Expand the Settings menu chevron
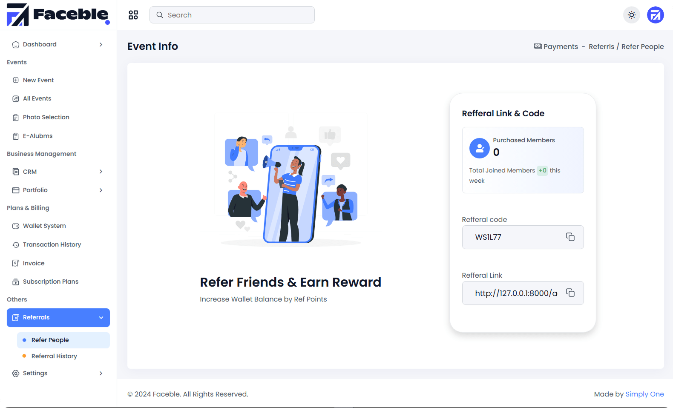The image size is (673, 408). (101, 374)
